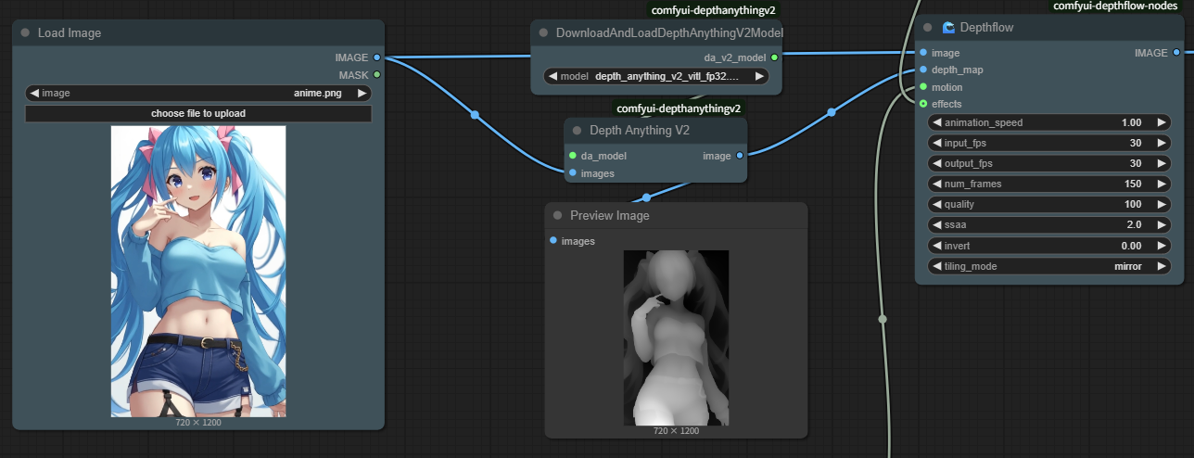Click the quality value 100
1194x458 pixels.
(x=1133, y=204)
